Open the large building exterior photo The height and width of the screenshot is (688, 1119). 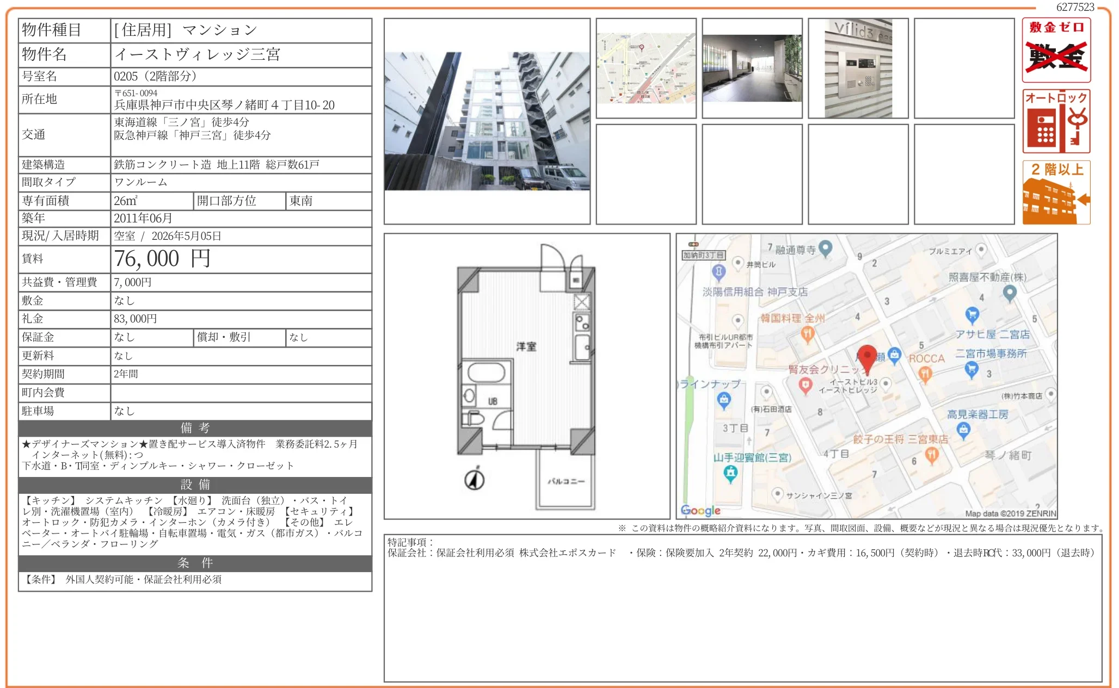pyautogui.click(x=487, y=121)
